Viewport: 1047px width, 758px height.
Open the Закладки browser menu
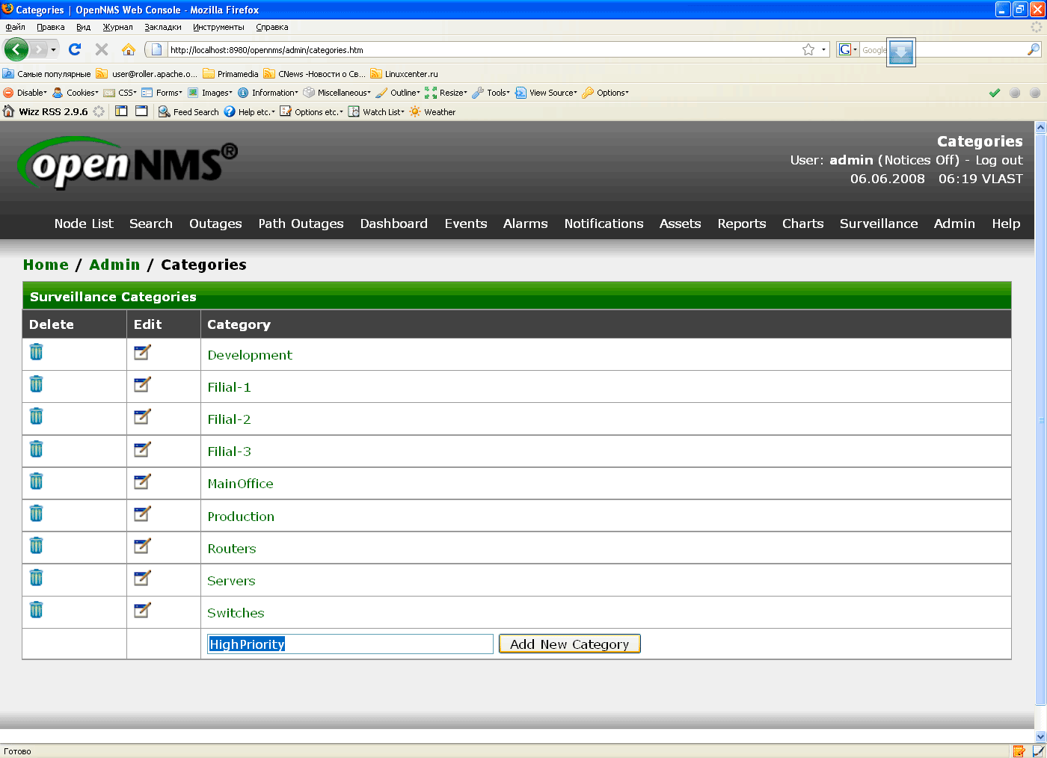coord(163,27)
